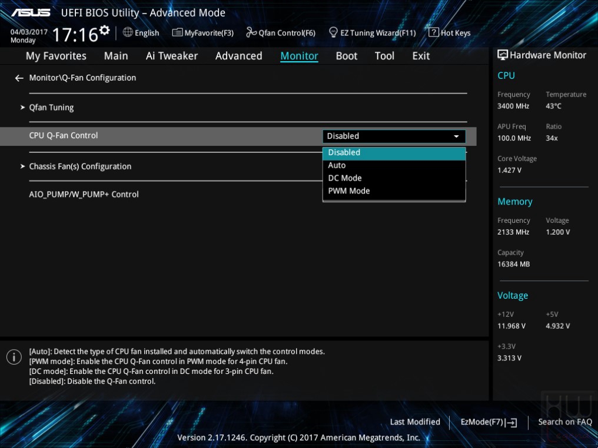Choose Auto in the dropdown list

point(394,165)
